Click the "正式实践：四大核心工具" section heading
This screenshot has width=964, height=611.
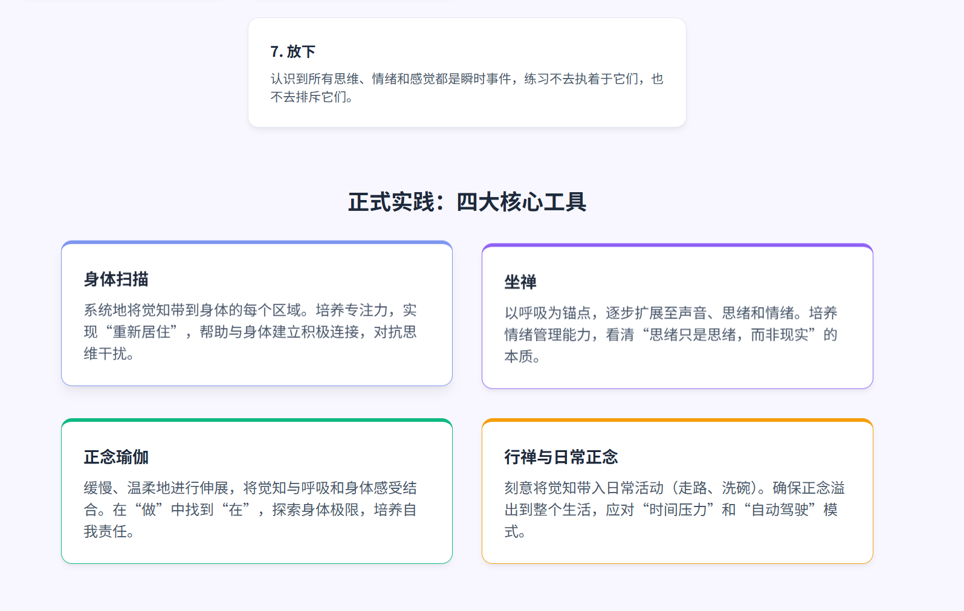click(x=467, y=202)
